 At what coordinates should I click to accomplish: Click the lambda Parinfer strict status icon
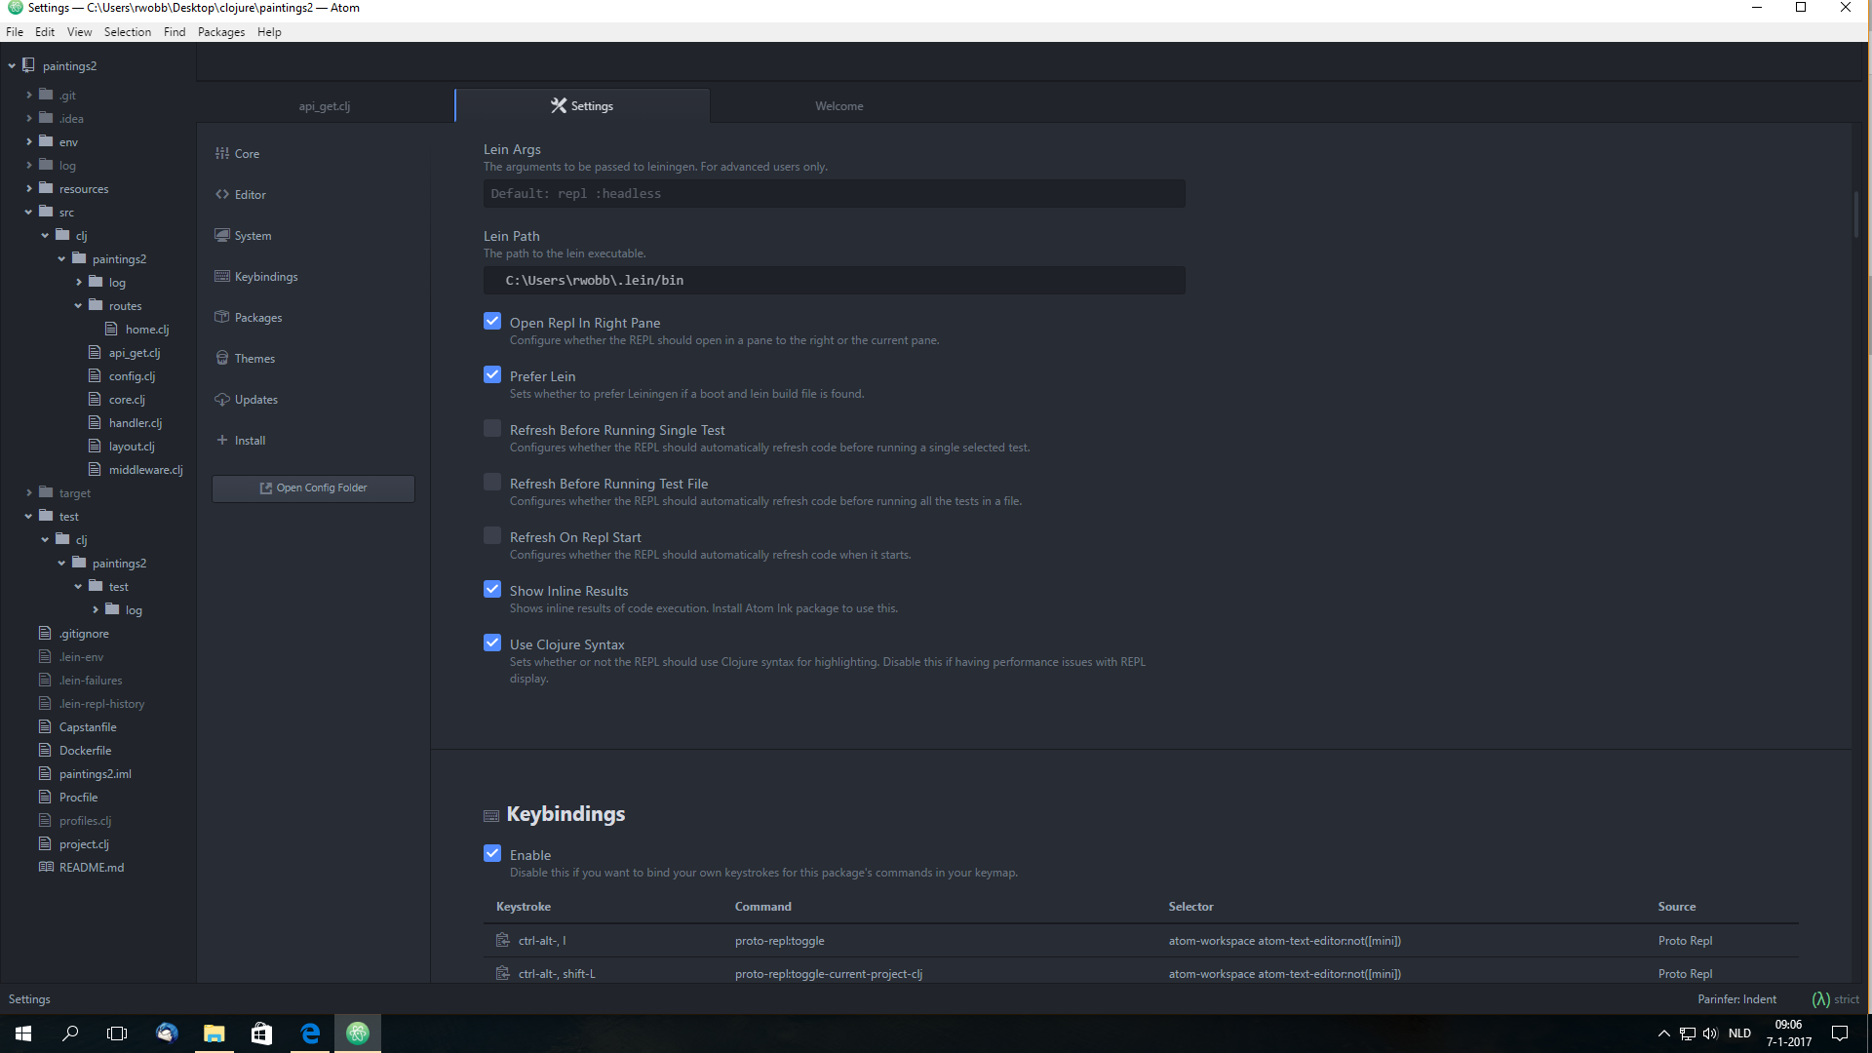[x=1820, y=999]
